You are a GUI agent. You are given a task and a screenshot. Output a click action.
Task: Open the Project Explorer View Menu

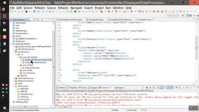[x=46, y=19]
